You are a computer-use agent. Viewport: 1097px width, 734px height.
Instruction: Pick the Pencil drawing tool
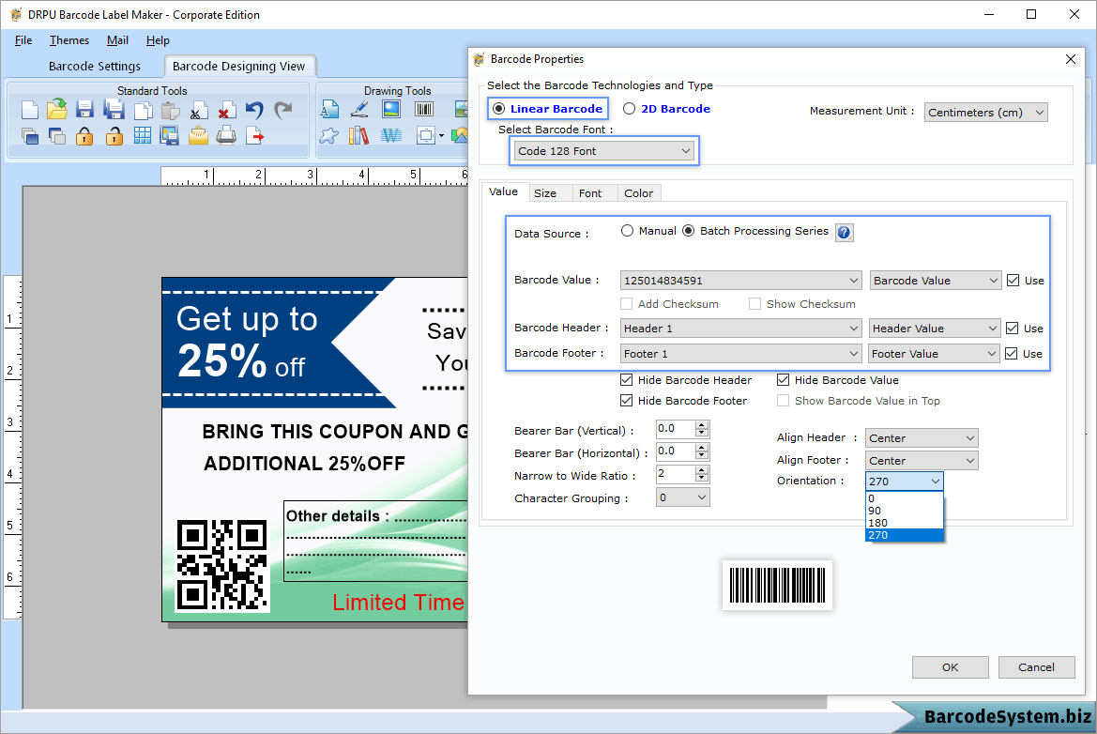[360, 109]
